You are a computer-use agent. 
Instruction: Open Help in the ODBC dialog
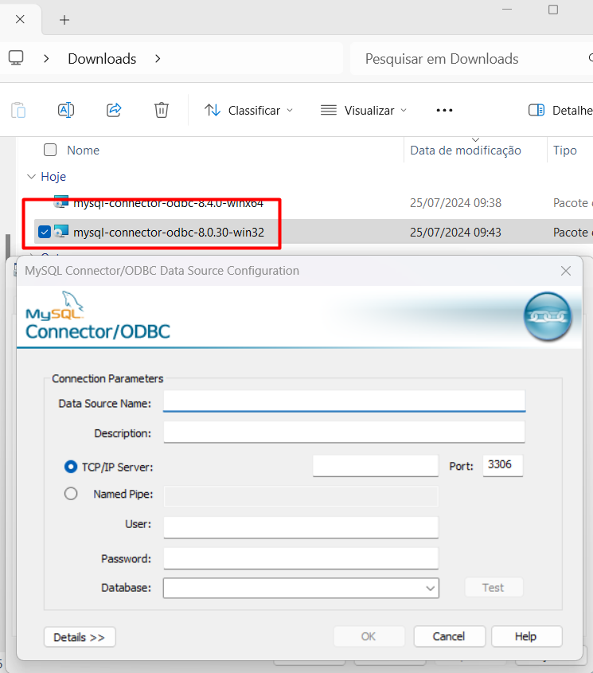pos(526,636)
